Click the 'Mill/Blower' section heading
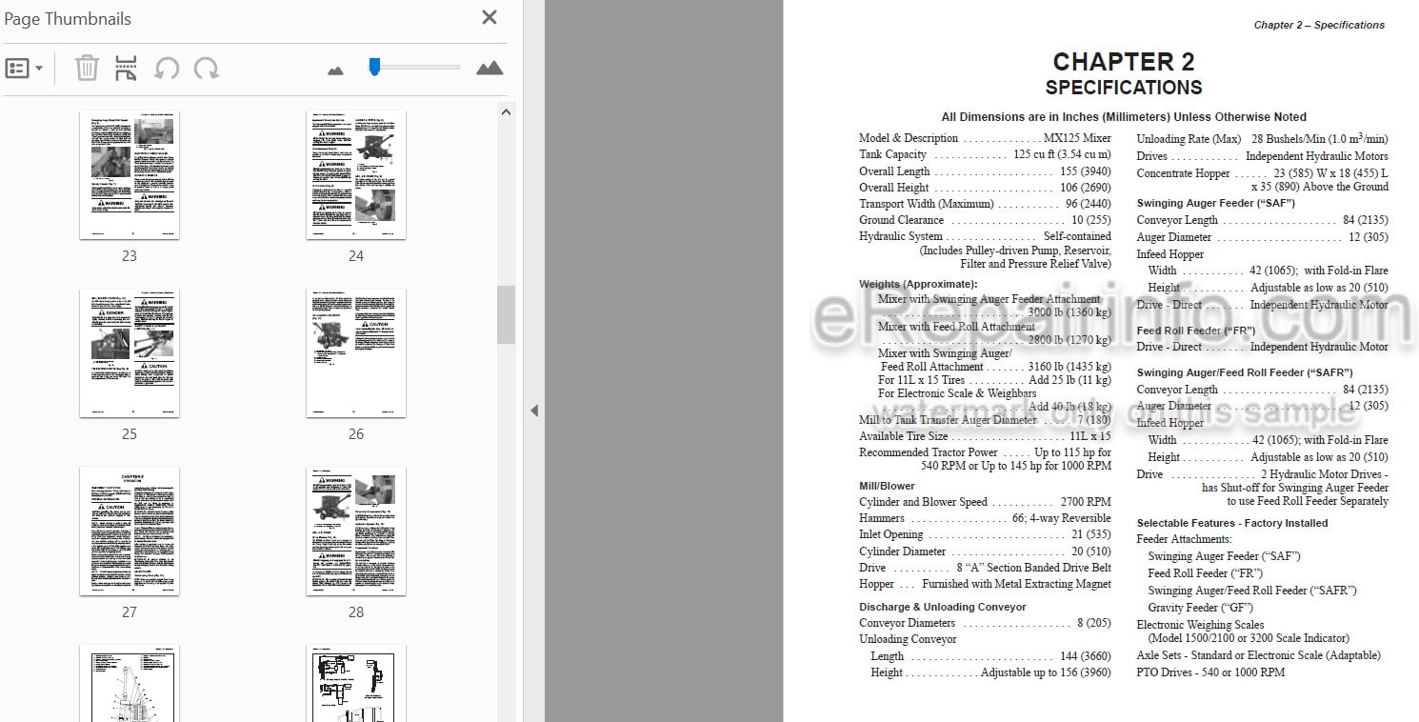1419x722 pixels. (887, 486)
